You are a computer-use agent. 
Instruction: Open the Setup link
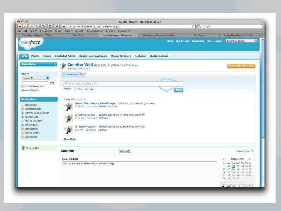point(170,41)
